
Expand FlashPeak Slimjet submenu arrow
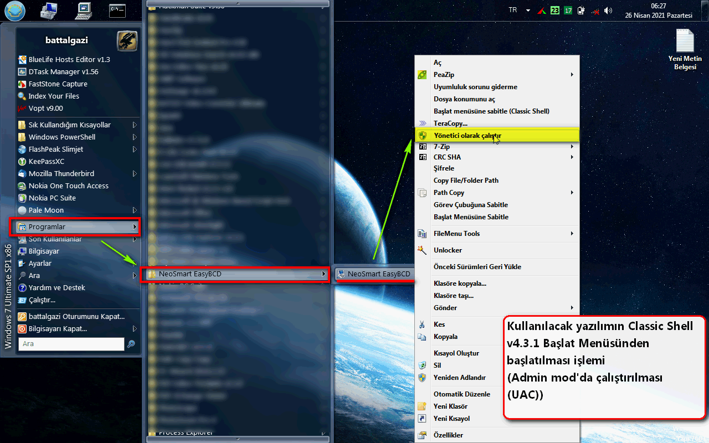coord(134,149)
